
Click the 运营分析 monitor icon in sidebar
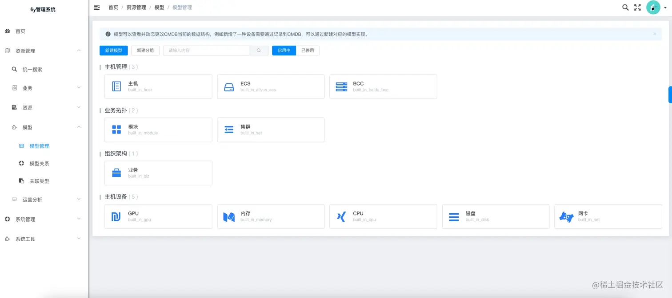point(15,200)
